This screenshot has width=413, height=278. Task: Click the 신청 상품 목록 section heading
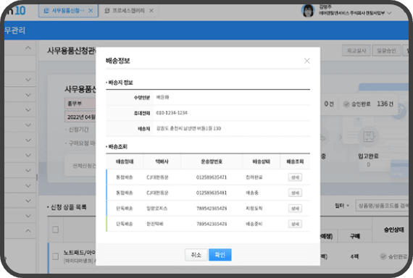(x=68, y=207)
